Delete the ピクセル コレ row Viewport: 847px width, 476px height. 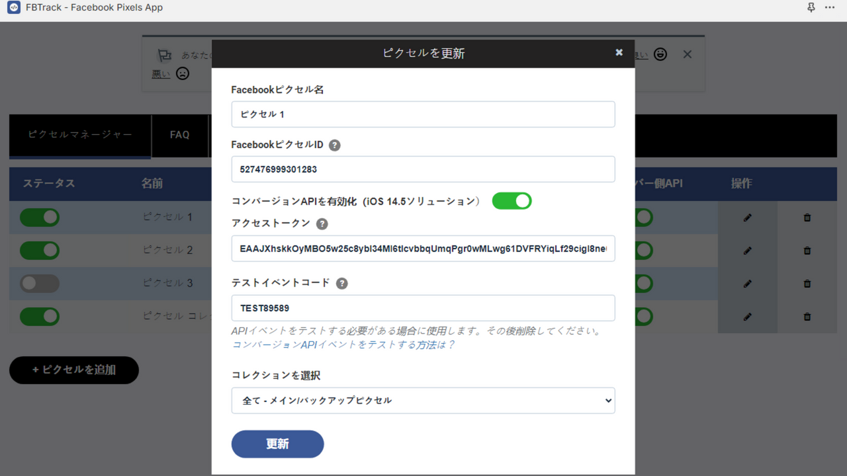pos(807,317)
